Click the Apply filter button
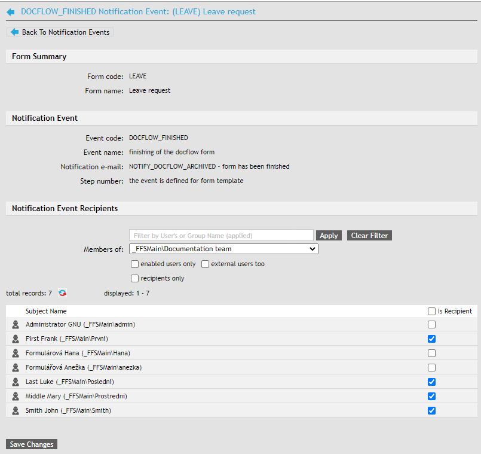 (329, 236)
